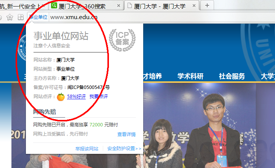Click the 事业单位网站 heading text
The image size is (275, 168).
[61, 36]
